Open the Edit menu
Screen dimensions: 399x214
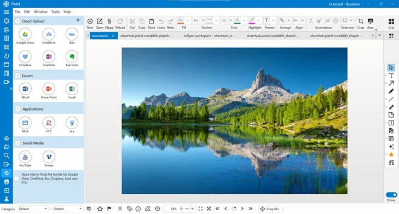[x=27, y=12]
